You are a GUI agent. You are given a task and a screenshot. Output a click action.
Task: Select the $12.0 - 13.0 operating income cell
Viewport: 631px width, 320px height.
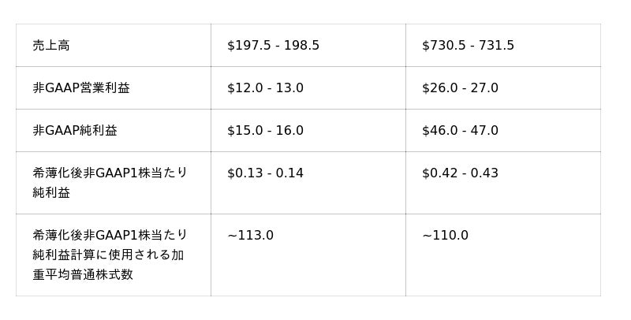pos(265,88)
